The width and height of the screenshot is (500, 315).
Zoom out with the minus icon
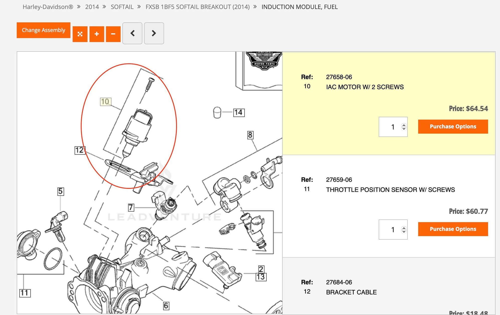[113, 34]
